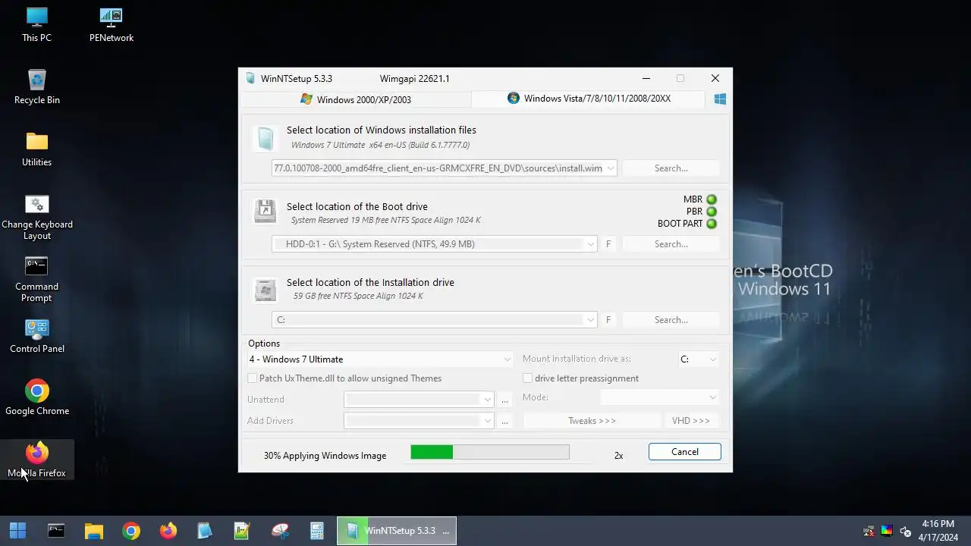This screenshot has width=971, height=546.
Task: Click the Windows logo icon beside the tabs
Action: pyautogui.click(x=720, y=99)
